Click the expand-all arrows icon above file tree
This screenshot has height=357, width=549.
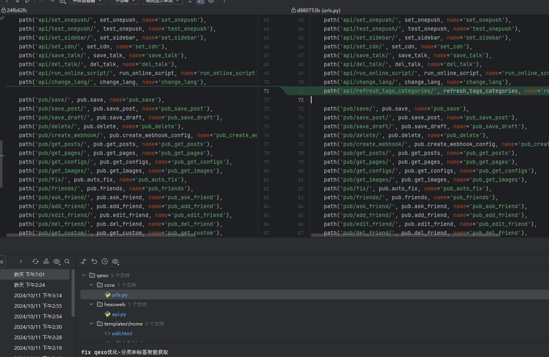pyautogui.click(x=84, y=261)
